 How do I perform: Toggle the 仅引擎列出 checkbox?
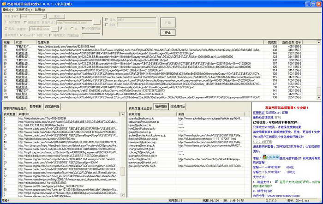pyautogui.click(x=83, y=29)
